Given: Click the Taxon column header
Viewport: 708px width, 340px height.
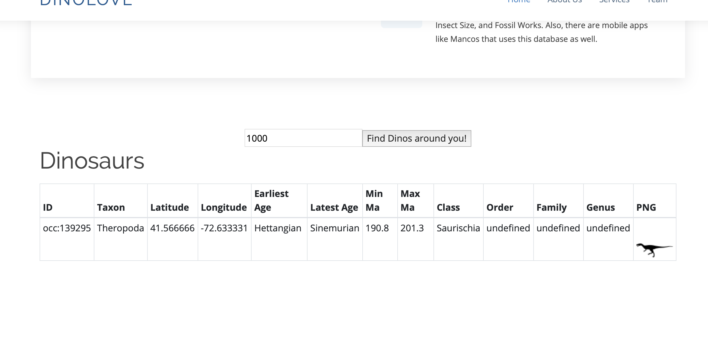Looking at the screenshot, I should click(111, 207).
